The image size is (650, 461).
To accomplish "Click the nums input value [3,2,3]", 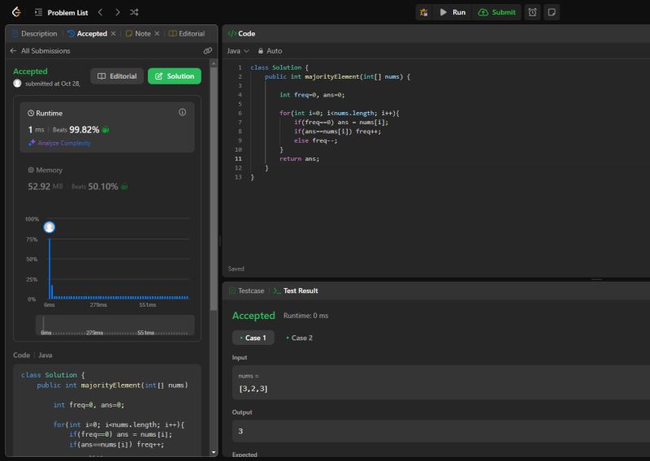I will click(253, 389).
